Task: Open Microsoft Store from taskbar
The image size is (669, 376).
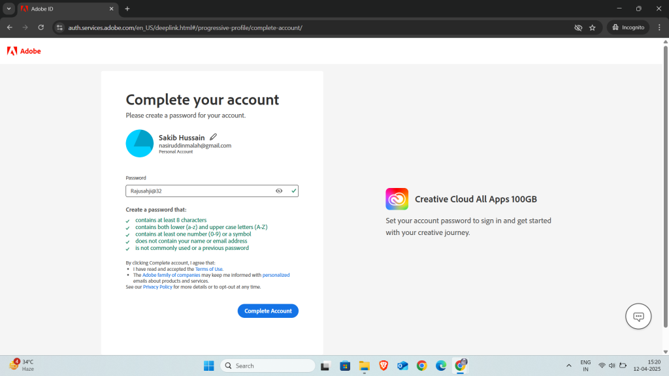Action: (345, 366)
